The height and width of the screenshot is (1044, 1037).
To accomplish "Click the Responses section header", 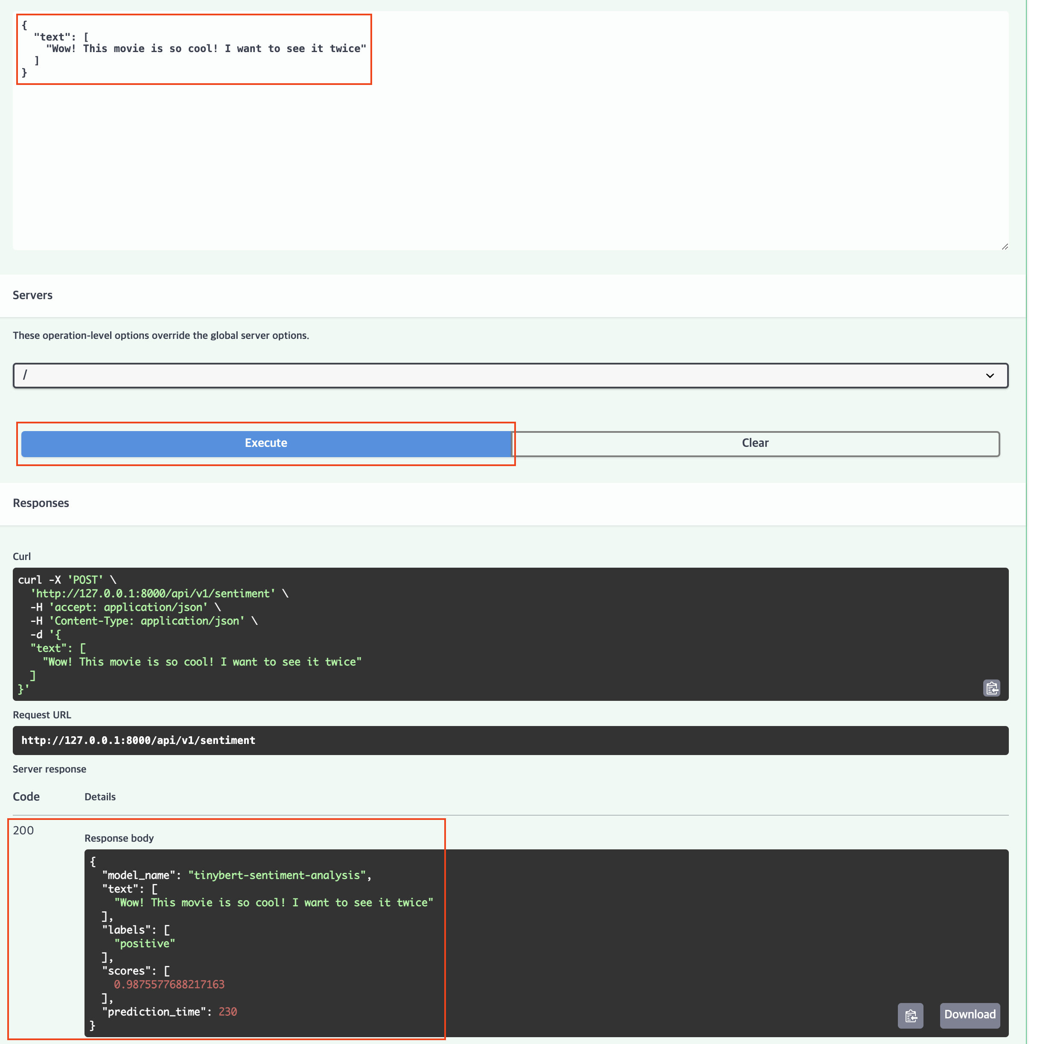I will 41,503.
